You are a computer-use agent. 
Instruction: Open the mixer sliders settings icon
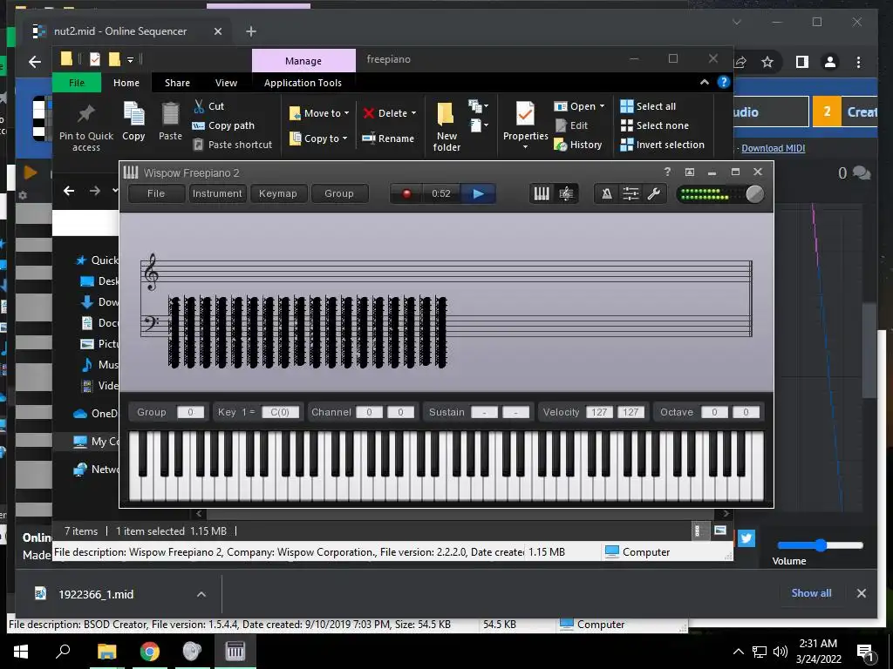[631, 194]
